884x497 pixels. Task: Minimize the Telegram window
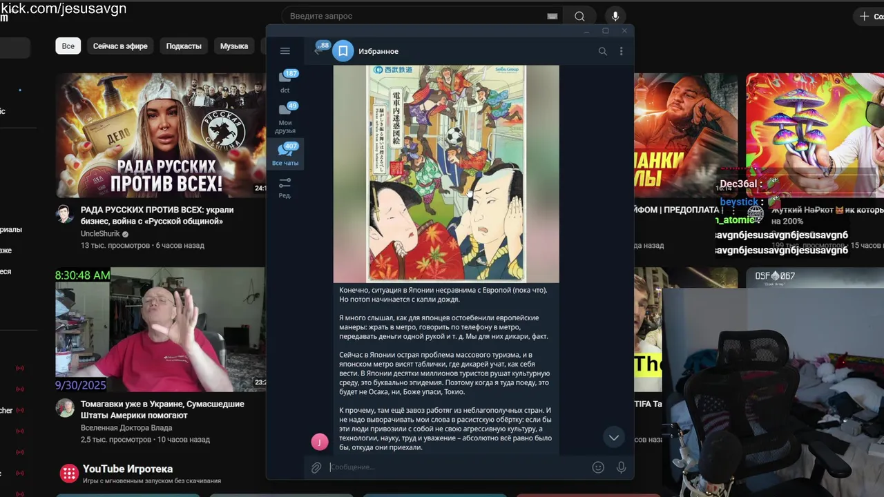[x=586, y=31]
